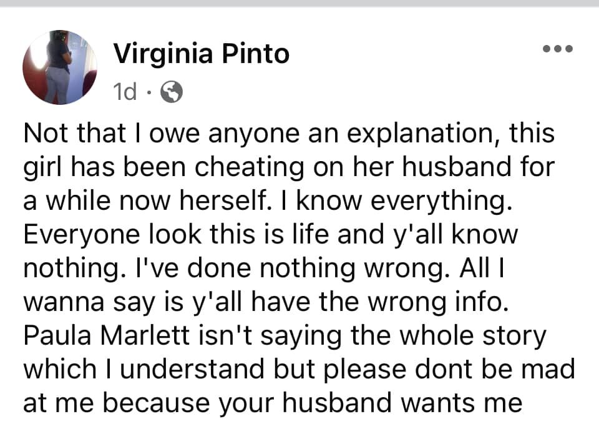Select the line "a while now herself"
599x424 pixels.
point(268,201)
